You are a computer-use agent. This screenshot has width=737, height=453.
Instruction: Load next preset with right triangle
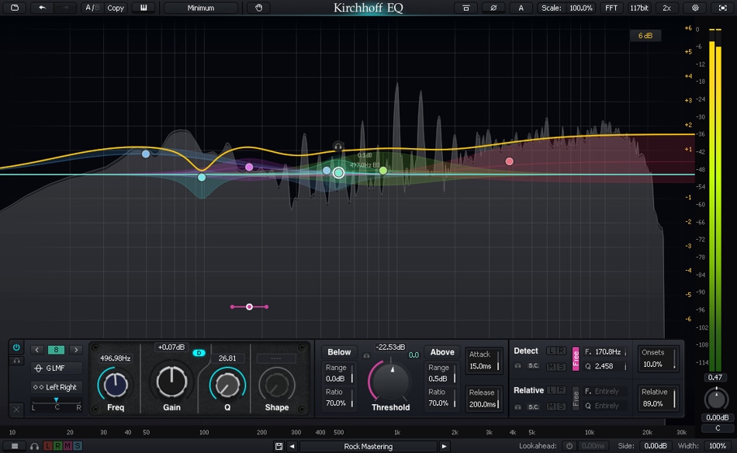tap(445, 446)
